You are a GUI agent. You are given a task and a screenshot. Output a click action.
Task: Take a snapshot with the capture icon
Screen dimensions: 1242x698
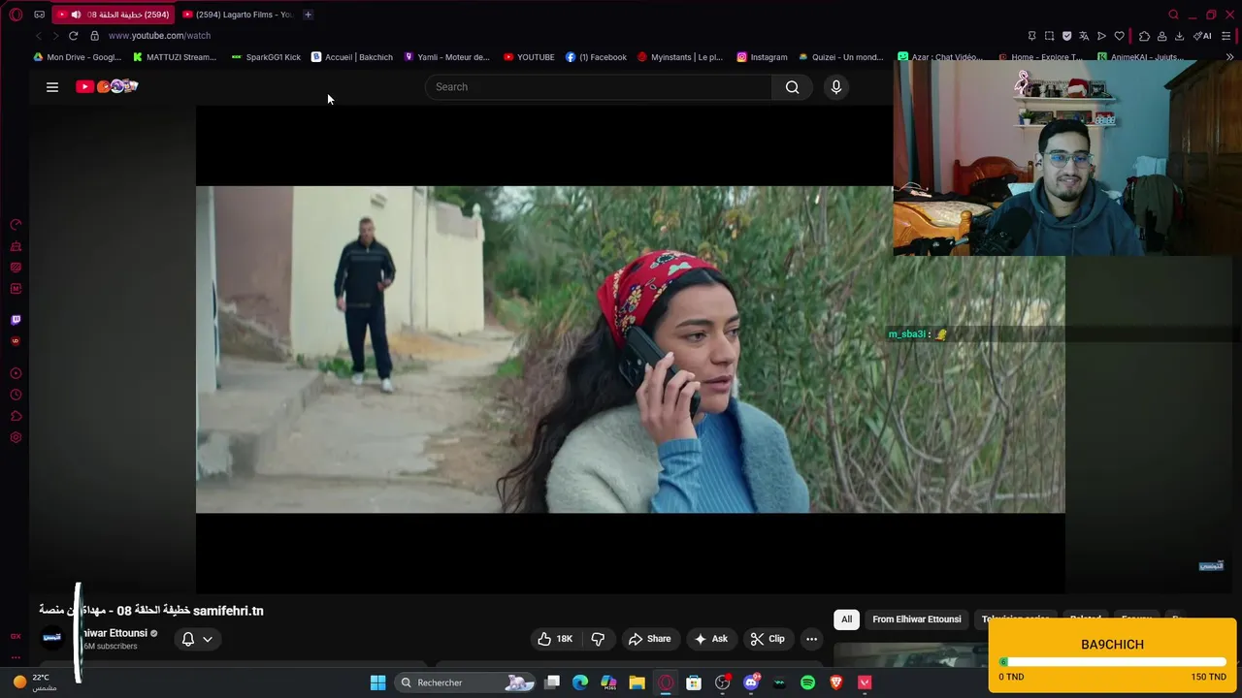click(x=1049, y=36)
